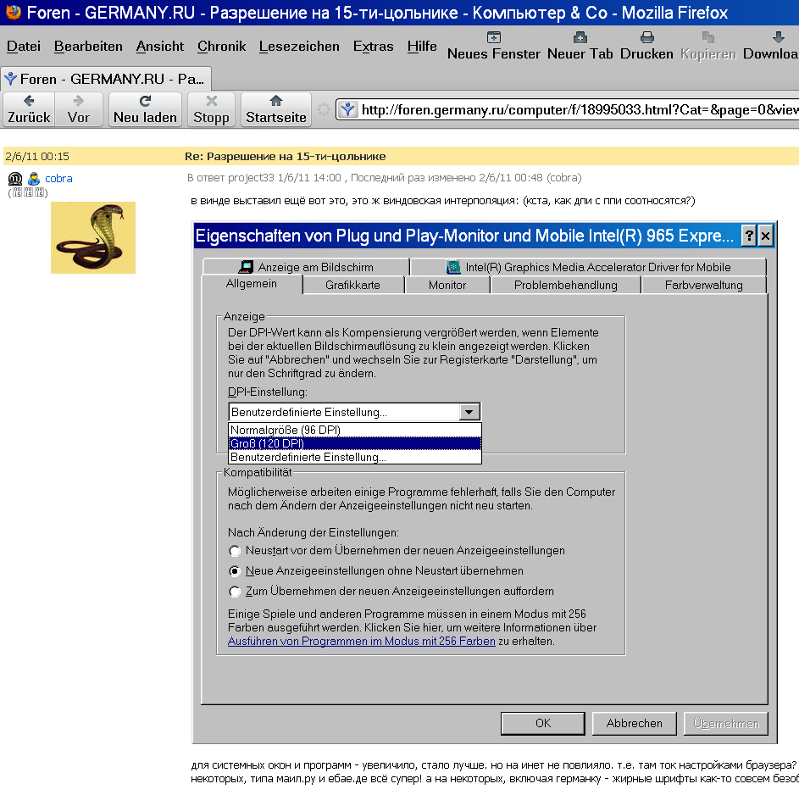Click the site favicon in the address bar
The height and width of the screenshot is (795, 799).
tap(348, 109)
